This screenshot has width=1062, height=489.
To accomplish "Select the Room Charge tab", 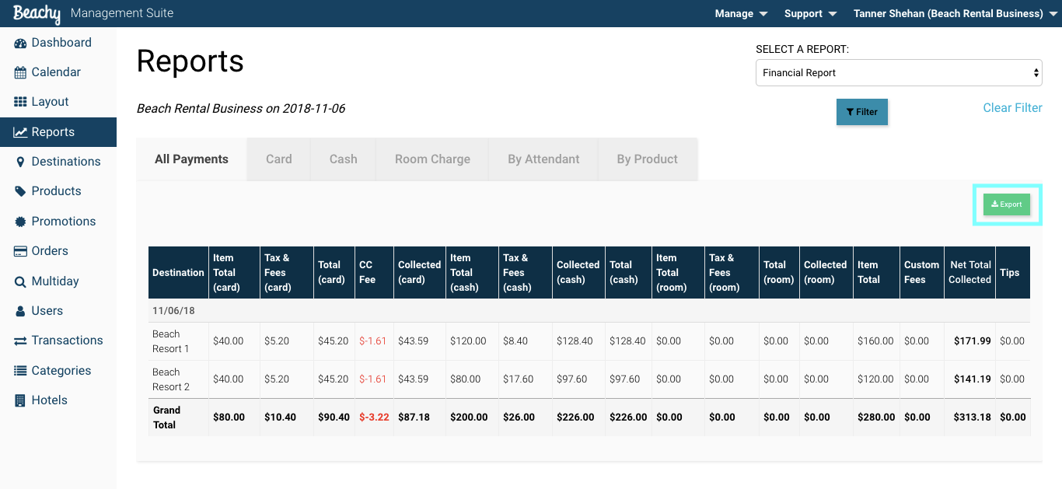I will coord(432,159).
